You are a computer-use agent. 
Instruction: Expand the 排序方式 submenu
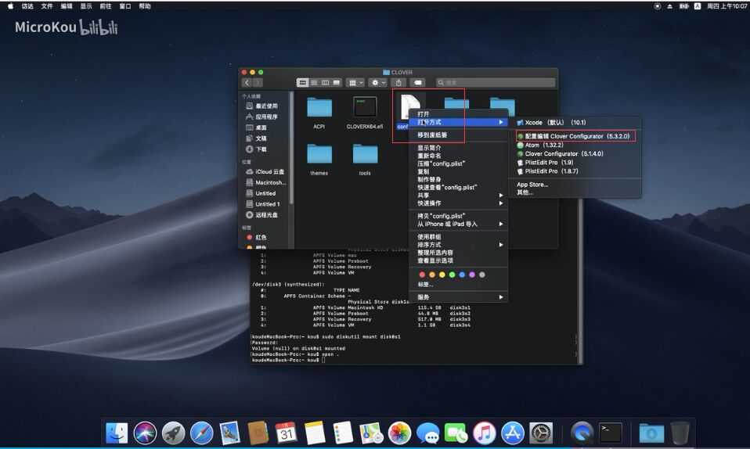coord(458,245)
